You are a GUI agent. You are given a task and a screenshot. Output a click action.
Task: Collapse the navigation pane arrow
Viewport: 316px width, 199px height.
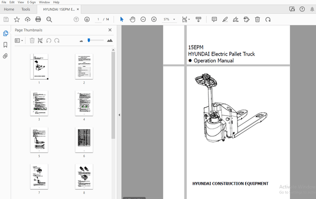click(x=119, y=115)
